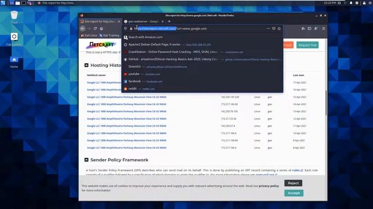373x209 pixels.
Task: Go to the Firefox home page
Action: tap(101, 28)
